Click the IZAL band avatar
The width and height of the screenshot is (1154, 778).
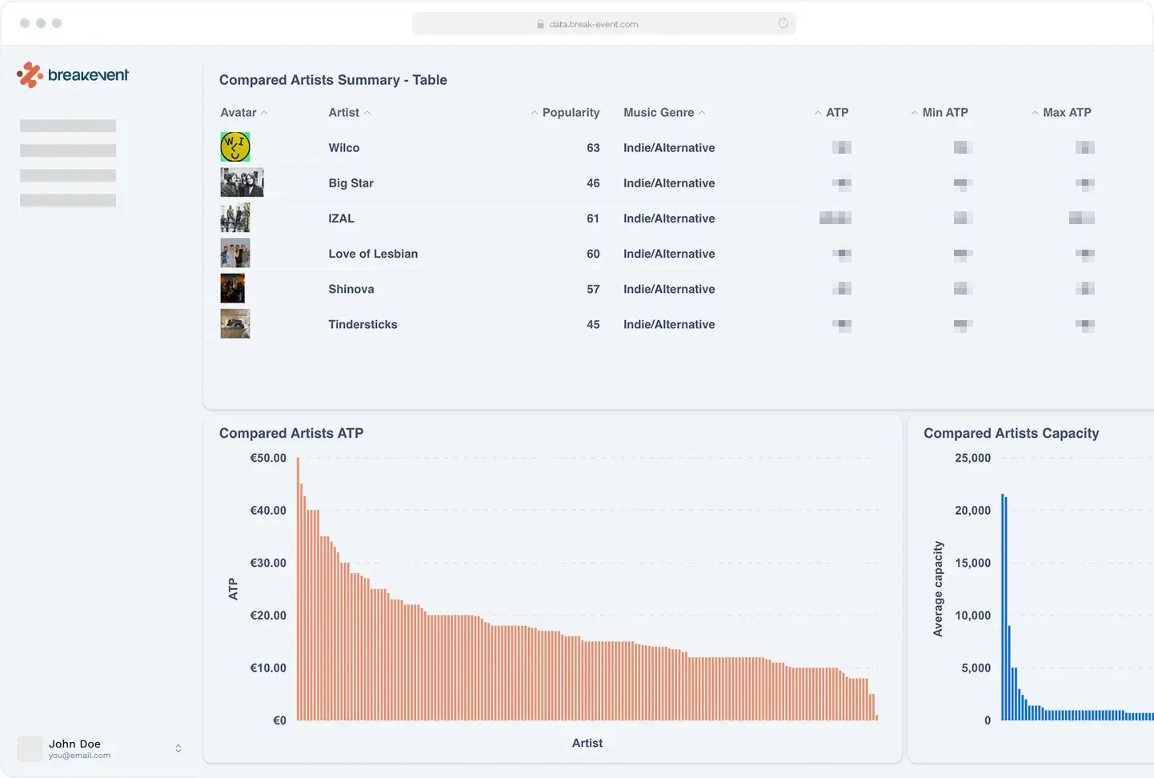(235, 218)
